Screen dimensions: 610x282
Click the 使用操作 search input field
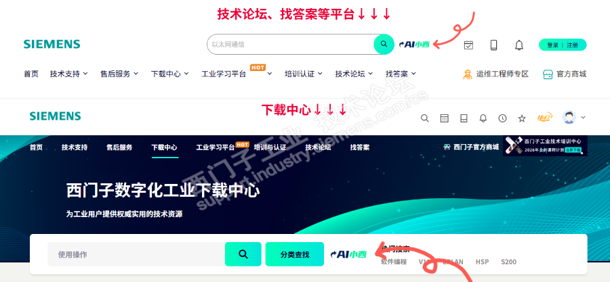point(136,254)
